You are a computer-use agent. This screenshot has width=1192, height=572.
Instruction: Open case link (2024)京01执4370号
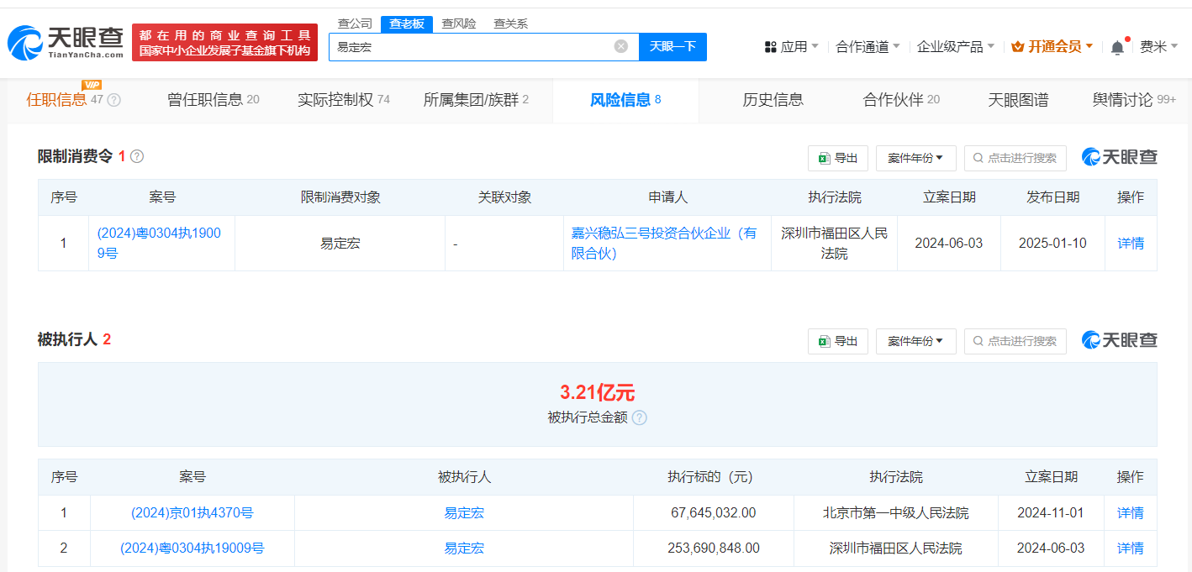[x=190, y=512]
